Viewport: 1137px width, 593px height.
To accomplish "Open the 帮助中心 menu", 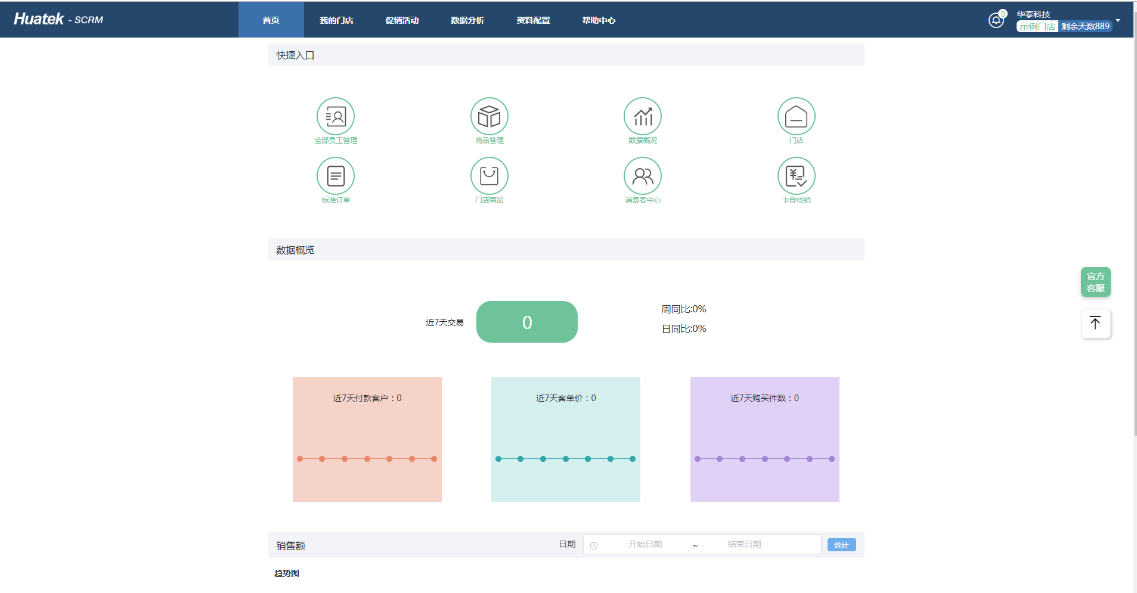I will 599,20.
